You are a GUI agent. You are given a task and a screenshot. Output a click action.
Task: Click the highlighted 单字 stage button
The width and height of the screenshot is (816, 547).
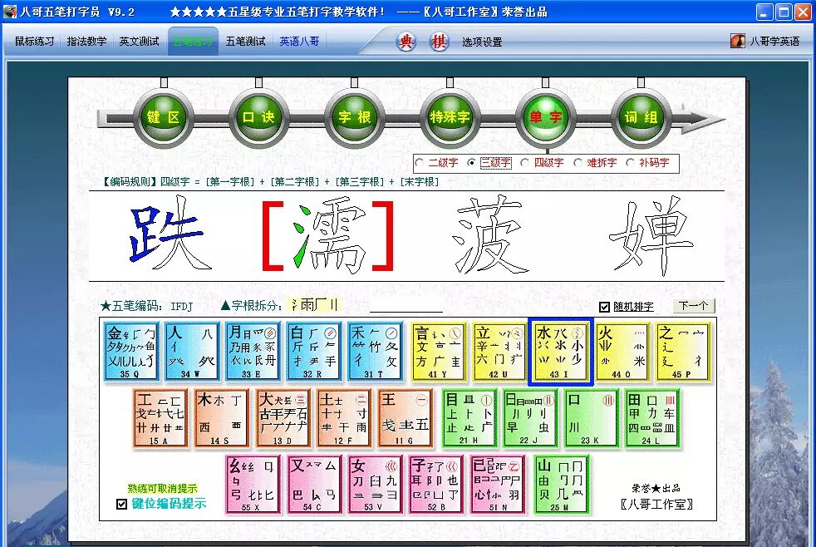click(544, 116)
